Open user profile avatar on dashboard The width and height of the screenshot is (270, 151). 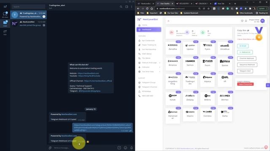click(262, 21)
